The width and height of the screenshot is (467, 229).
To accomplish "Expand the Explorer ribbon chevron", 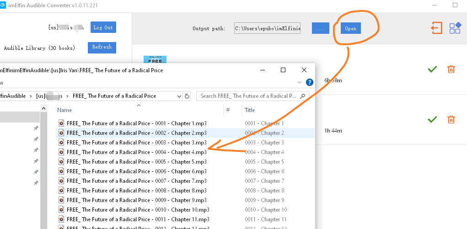I will tap(300, 82).
